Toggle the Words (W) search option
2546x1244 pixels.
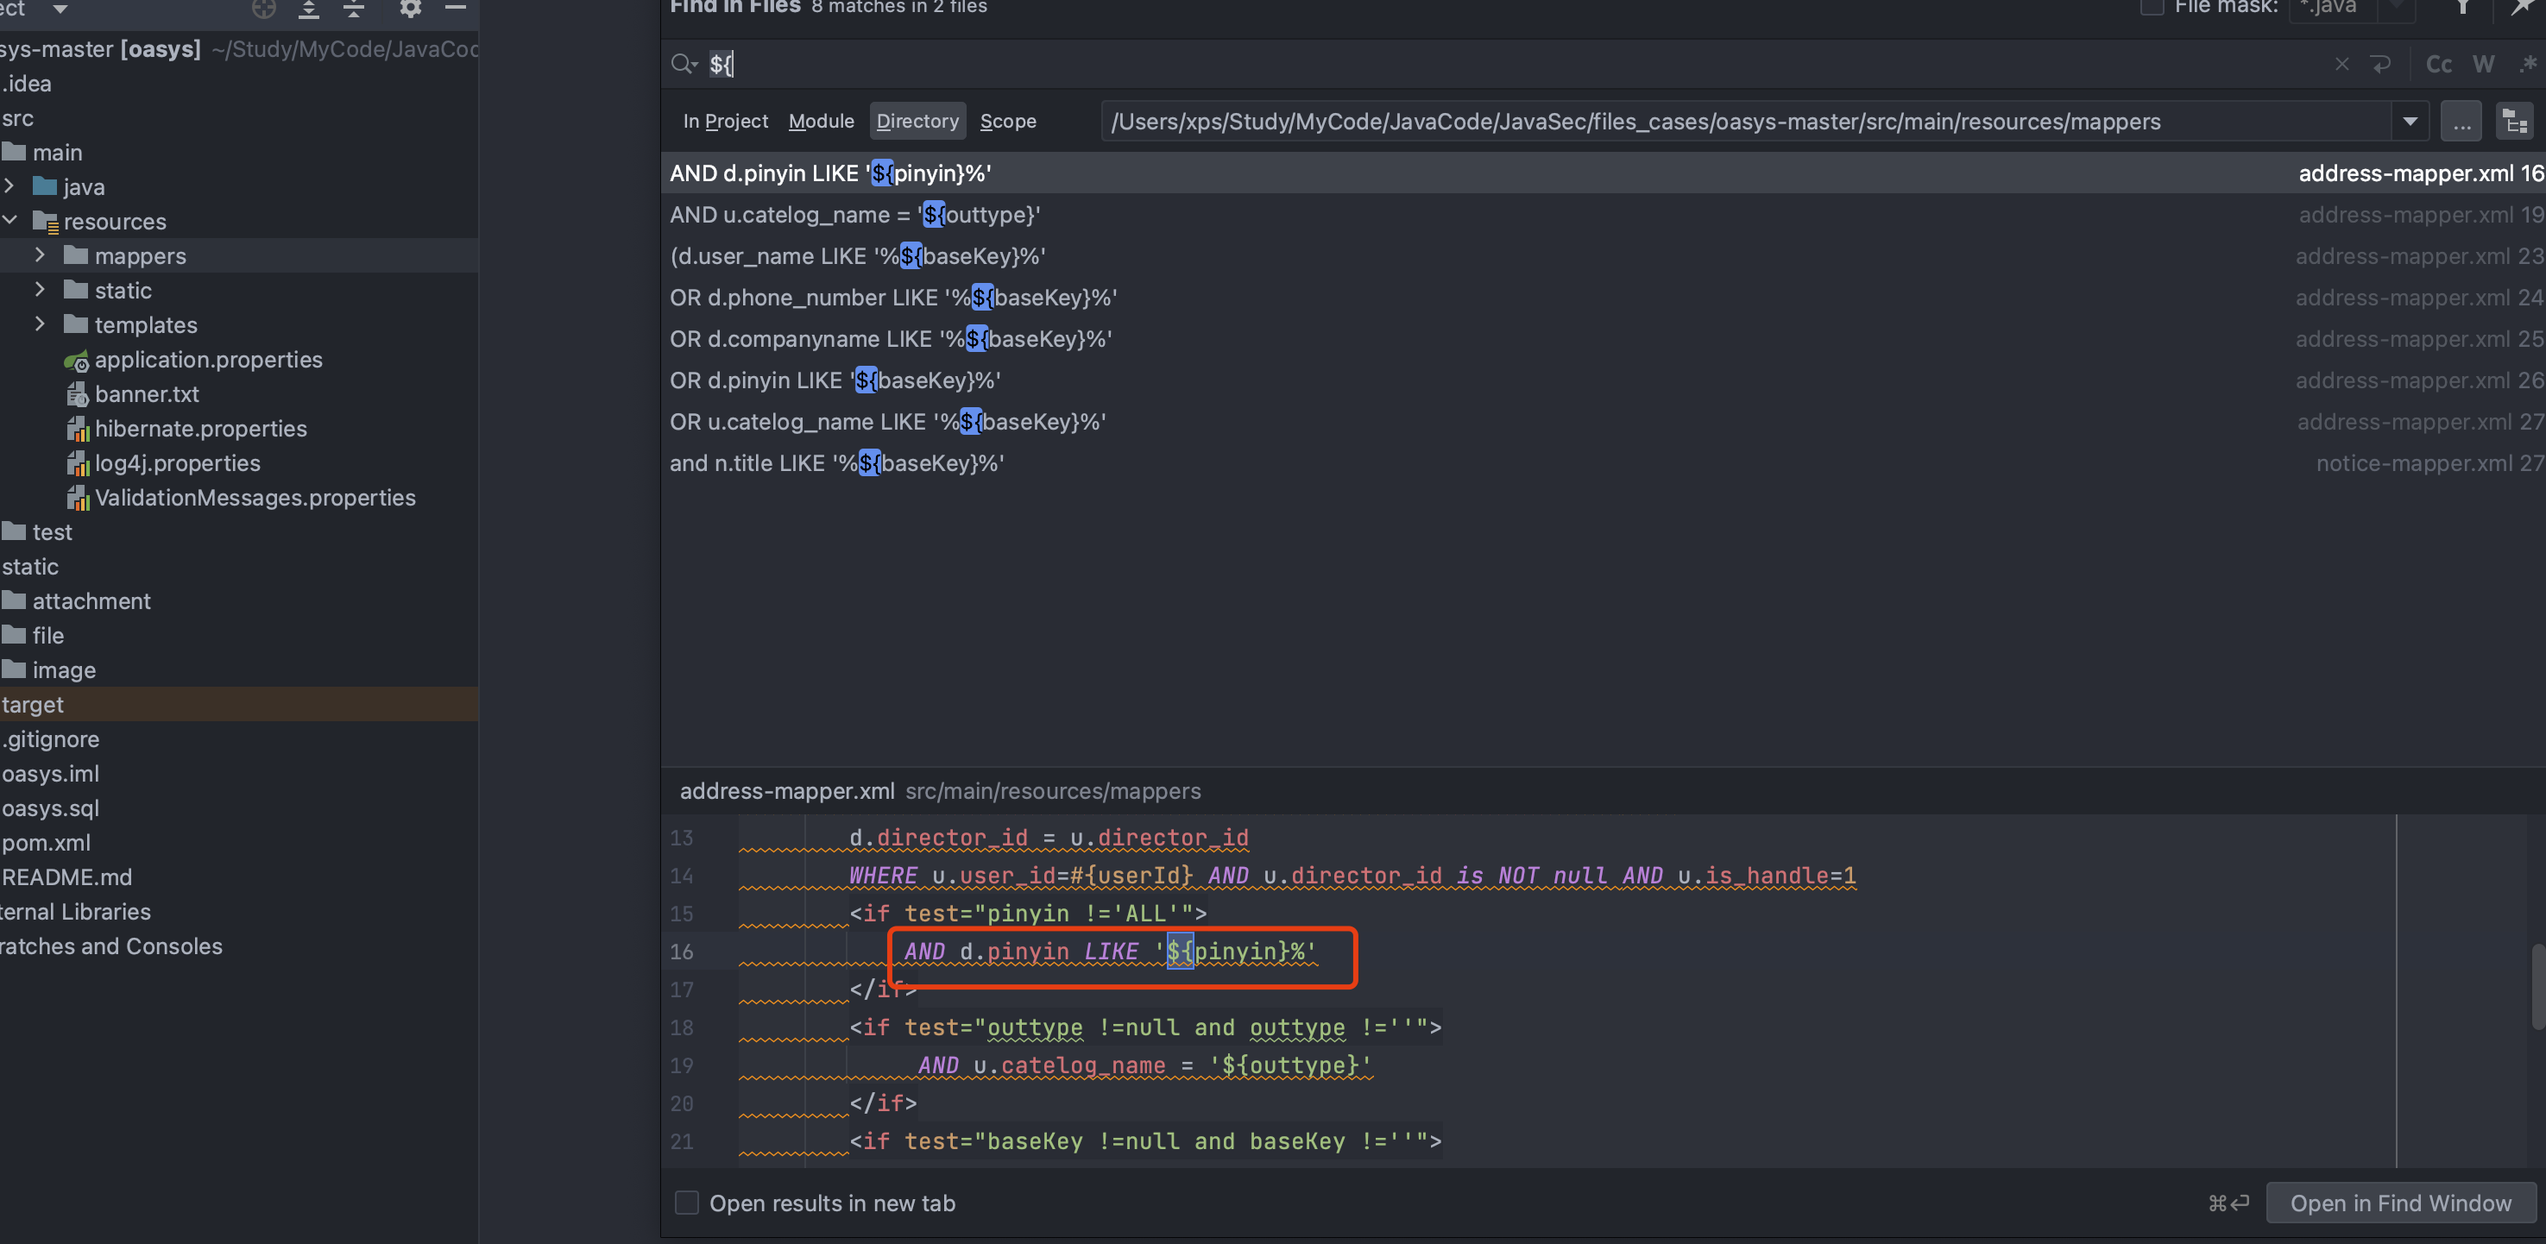(x=2483, y=66)
